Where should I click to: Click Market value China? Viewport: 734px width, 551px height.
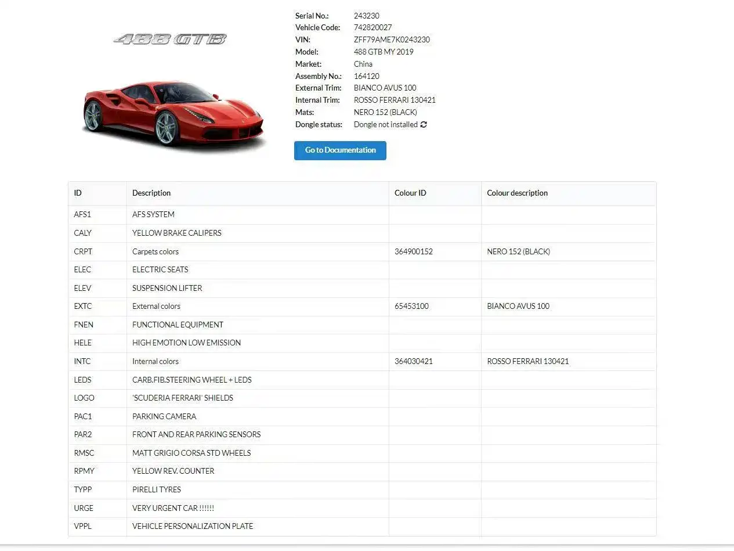coord(363,64)
